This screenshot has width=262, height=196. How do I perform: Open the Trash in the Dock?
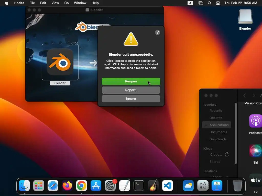[238, 186]
